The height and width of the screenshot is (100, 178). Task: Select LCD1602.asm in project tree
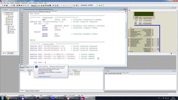pyautogui.click(x=12, y=29)
